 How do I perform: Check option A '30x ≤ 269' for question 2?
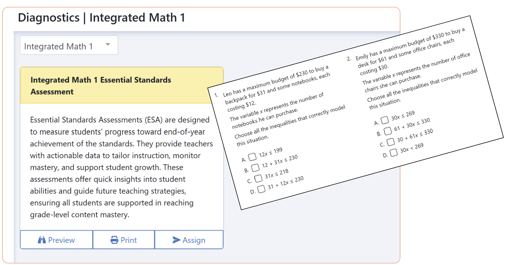click(x=385, y=120)
